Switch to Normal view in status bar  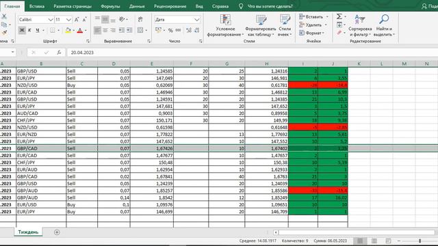[360, 241]
